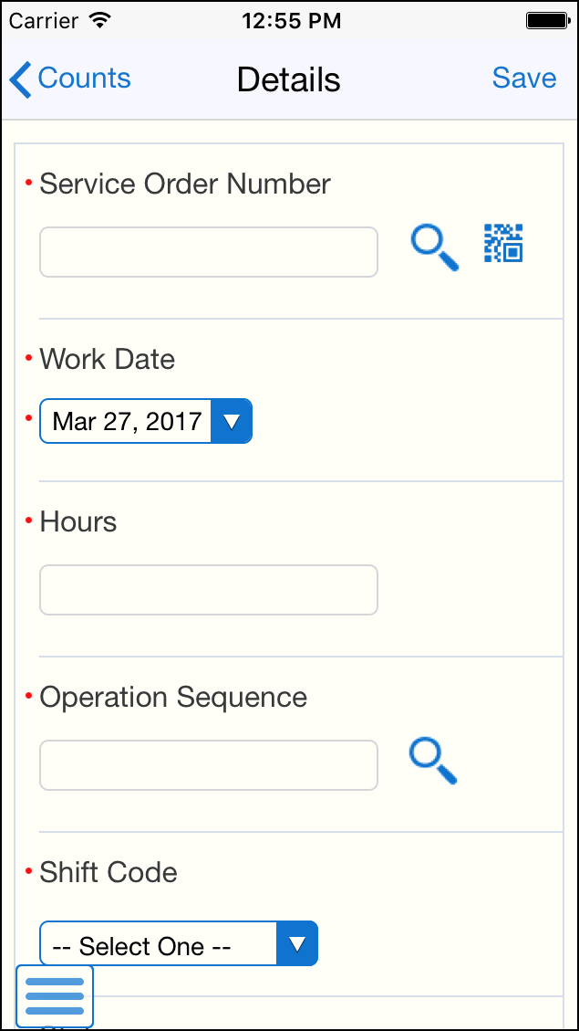The width and height of the screenshot is (579, 1031).
Task: Tap the Work Date label
Action: pyautogui.click(x=107, y=359)
